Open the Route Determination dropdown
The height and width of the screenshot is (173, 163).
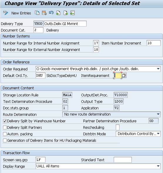point(158,114)
